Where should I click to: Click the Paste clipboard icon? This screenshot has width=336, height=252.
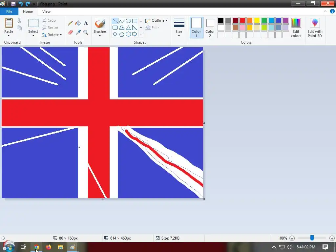click(x=9, y=23)
